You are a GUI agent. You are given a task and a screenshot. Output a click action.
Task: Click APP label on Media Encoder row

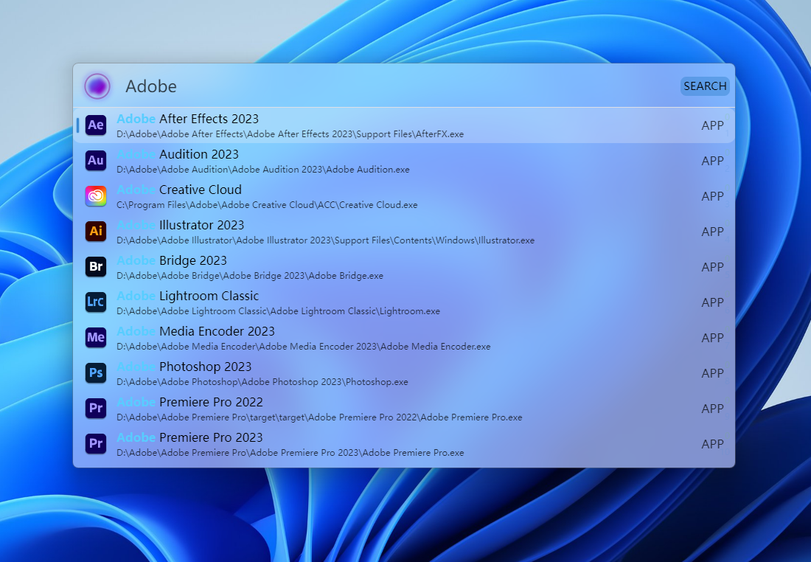[712, 338]
